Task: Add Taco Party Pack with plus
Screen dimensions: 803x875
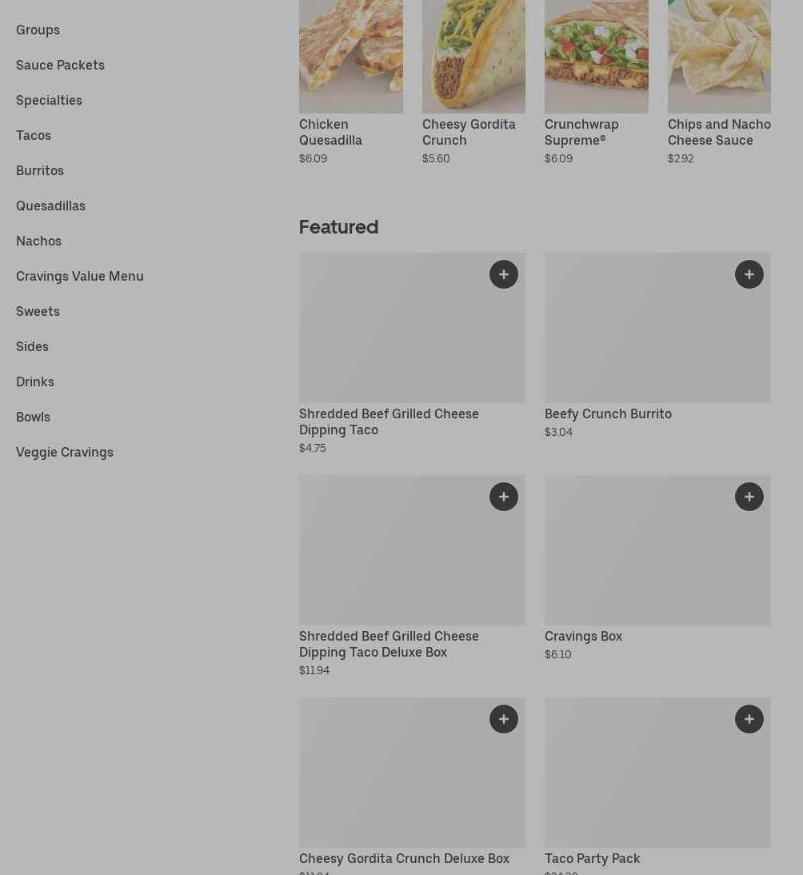Action: (x=749, y=719)
